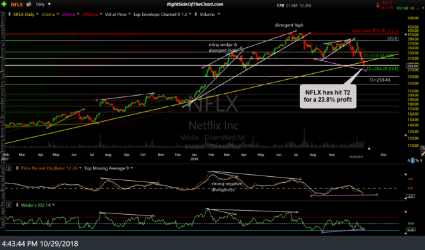Click the PPO current value label on right axis
This screenshot has width=425, height=250.
coord(411,196)
